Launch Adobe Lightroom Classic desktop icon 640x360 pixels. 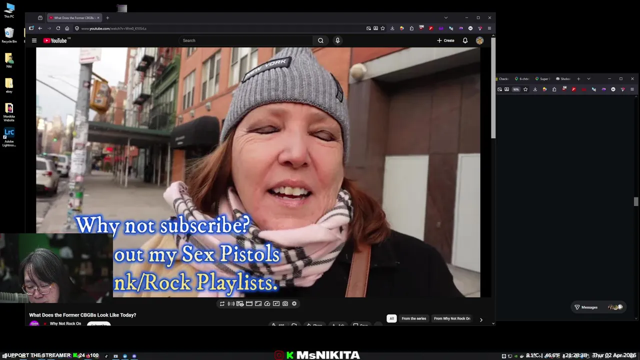9,137
